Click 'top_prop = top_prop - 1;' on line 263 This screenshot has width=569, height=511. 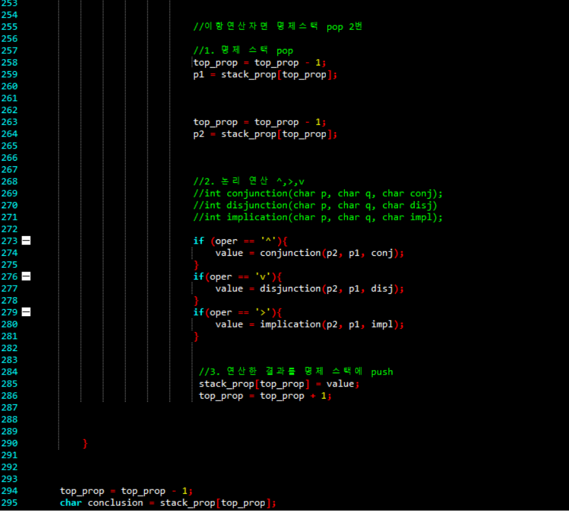click(x=260, y=123)
